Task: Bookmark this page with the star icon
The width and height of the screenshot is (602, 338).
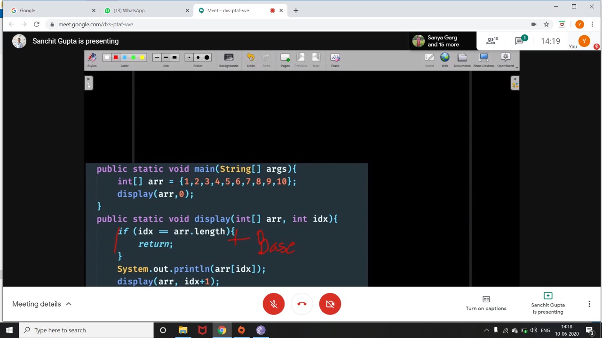Action: click(x=547, y=24)
